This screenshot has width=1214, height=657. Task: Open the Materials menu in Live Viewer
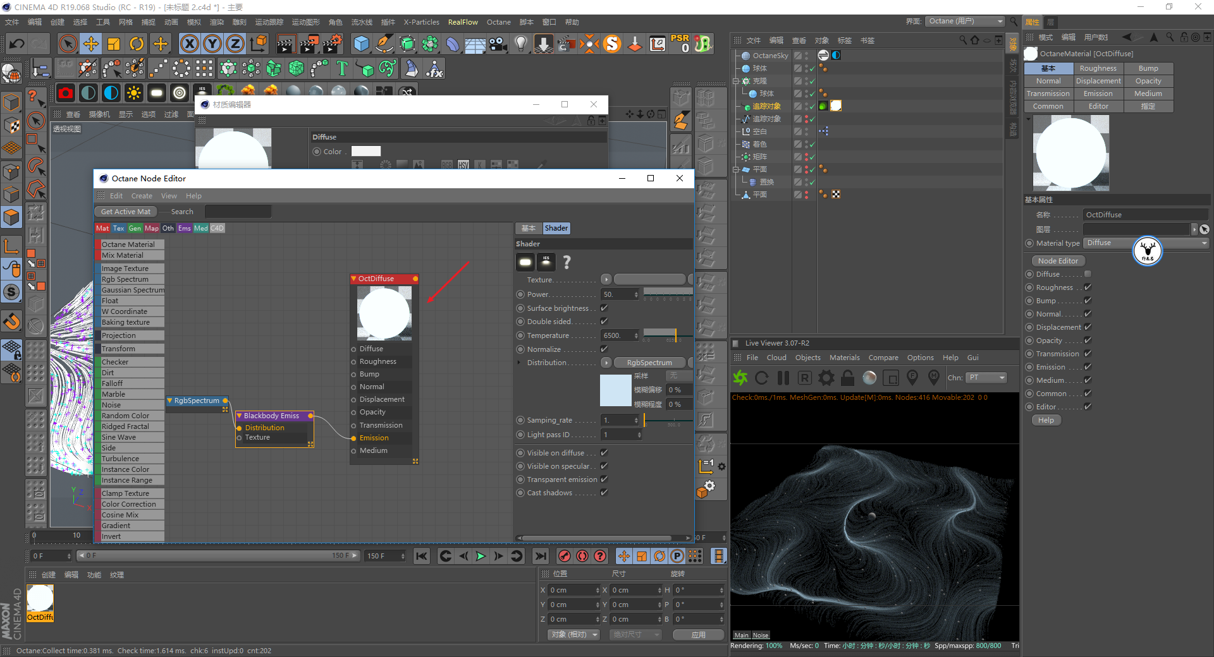pyautogui.click(x=844, y=358)
